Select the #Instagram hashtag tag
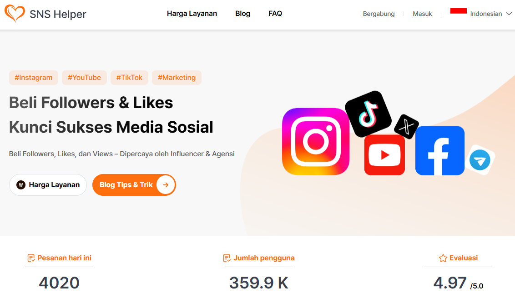Image resolution: width=515 pixels, height=308 pixels. pos(34,78)
